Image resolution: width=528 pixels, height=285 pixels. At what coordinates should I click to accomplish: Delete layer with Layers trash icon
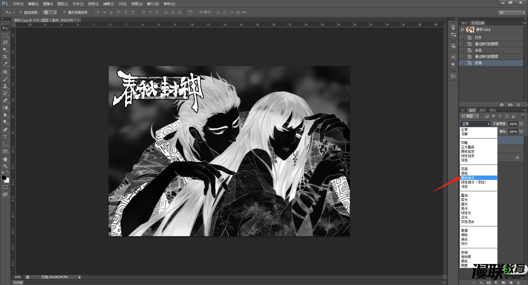518,283
